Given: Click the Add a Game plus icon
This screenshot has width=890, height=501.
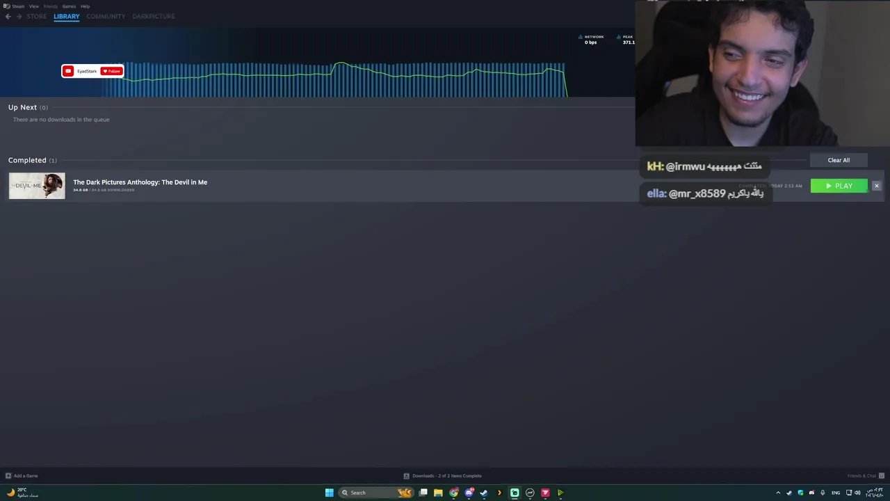Looking at the screenshot, I should 8,476.
